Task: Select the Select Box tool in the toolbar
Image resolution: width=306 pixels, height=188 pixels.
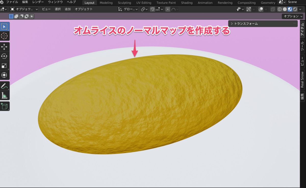Action: (x=4, y=27)
